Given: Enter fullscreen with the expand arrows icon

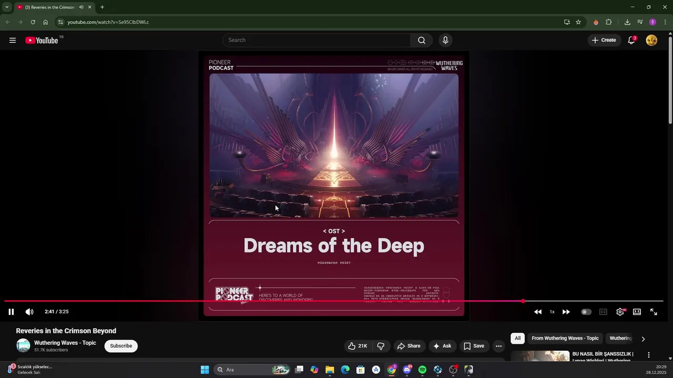Looking at the screenshot, I should tap(654, 312).
